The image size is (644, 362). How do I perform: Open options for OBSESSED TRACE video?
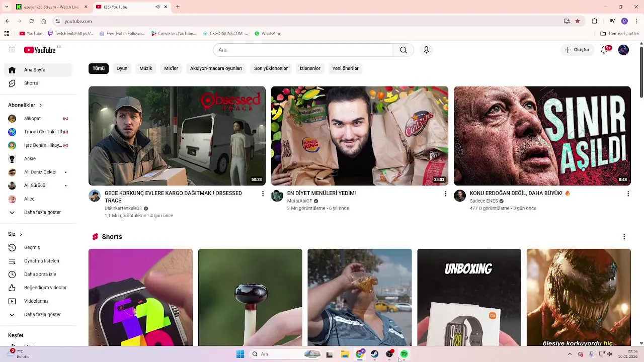(x=263, y=194)
